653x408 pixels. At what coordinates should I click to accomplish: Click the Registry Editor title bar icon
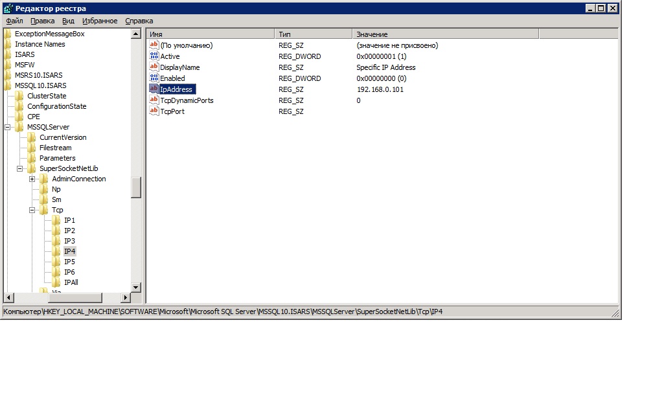tap(8, 8)
